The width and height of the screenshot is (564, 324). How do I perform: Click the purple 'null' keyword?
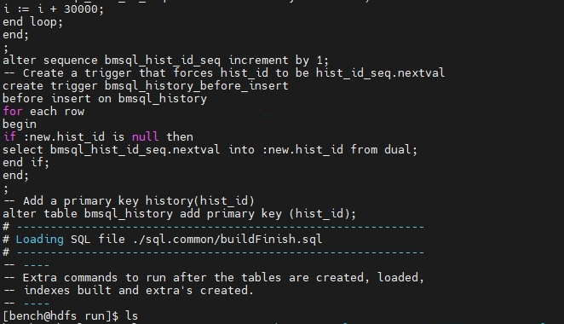(145, 136)
